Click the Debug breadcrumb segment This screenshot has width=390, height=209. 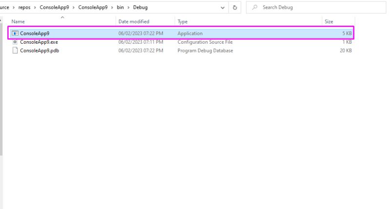click(x=140, y=7)
